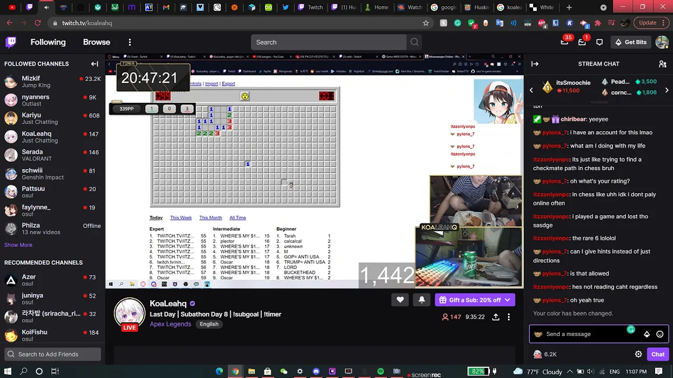Switch to the Watch browser tab
This screenshot has width=673, height=378.
(x=410, y=7)
